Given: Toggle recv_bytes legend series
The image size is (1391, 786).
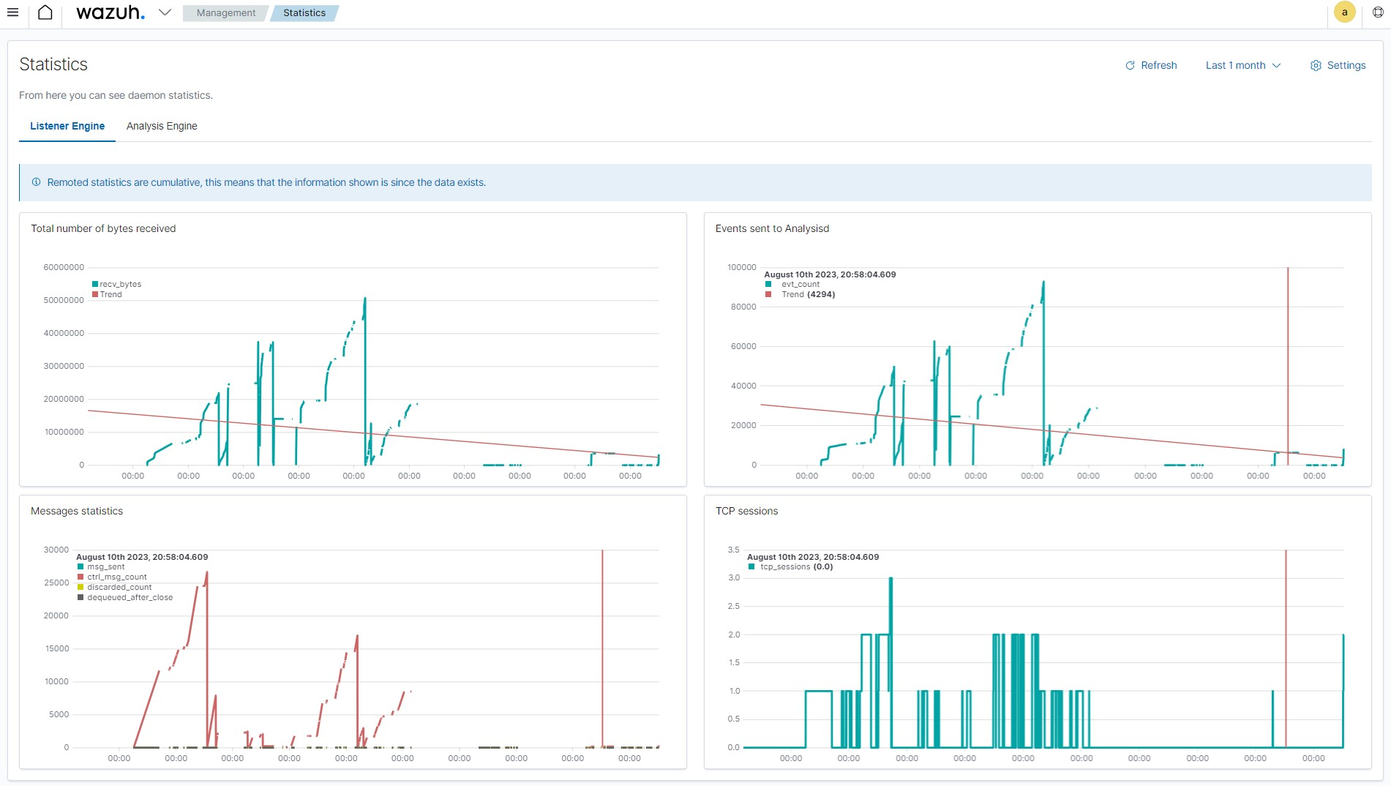Looking at the screenshot, I should point(116,284).
